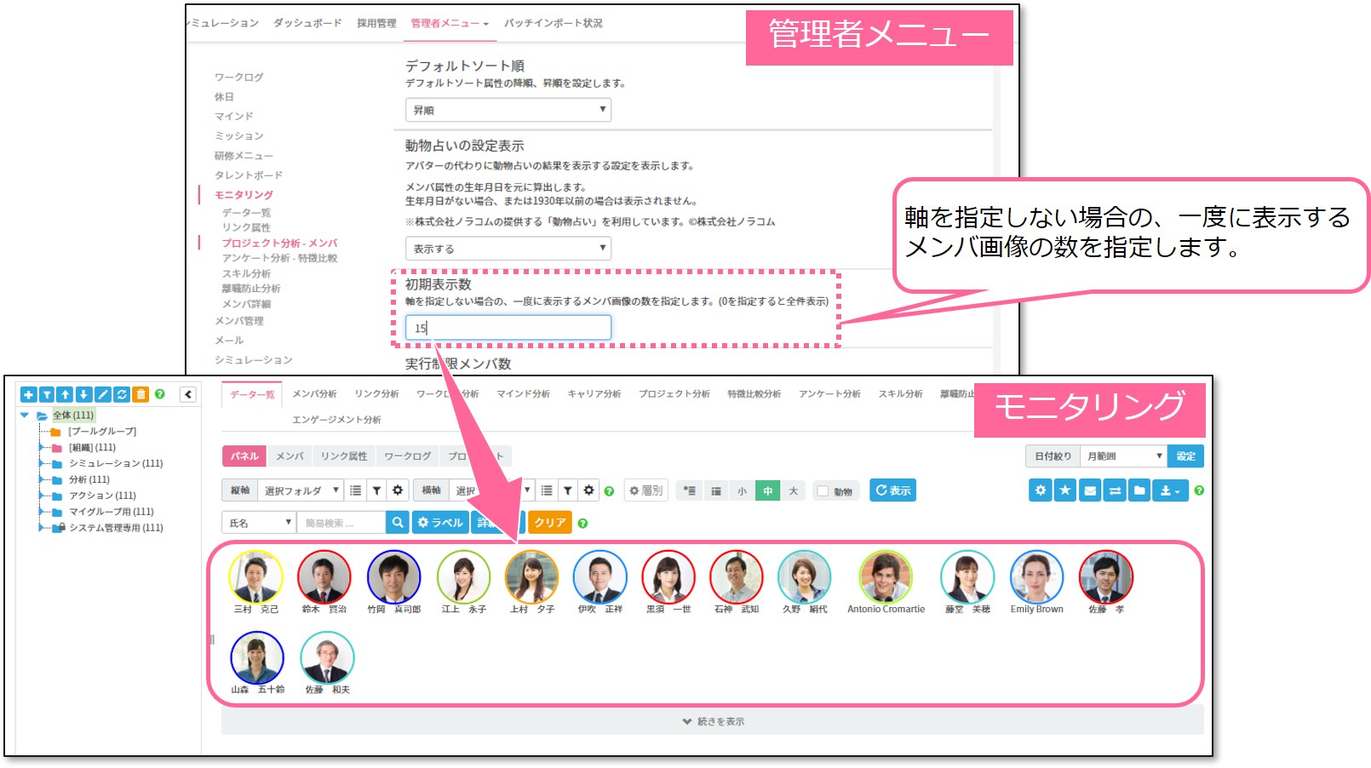The image size is (1371, 768).
Task: Click the orange trash delete icon
Action: 141,394
